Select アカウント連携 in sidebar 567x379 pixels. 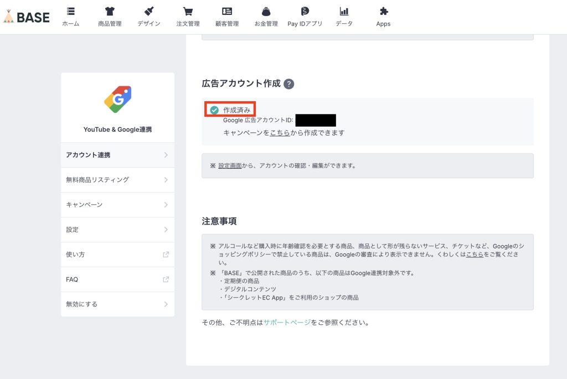click(x=117, y=155)
